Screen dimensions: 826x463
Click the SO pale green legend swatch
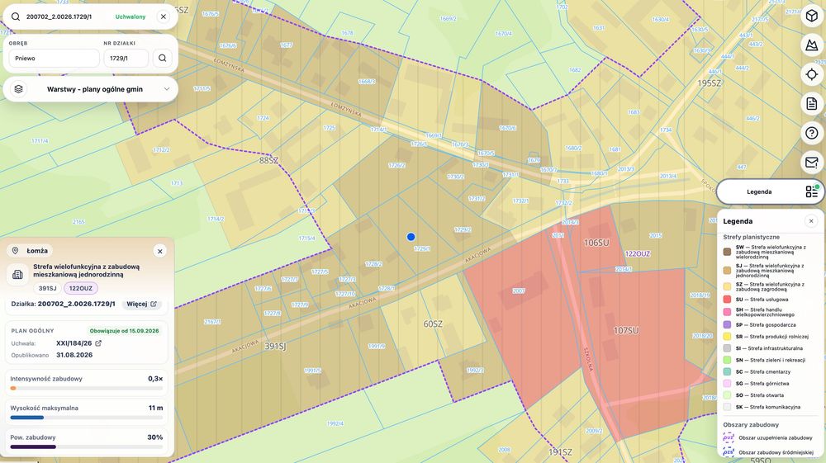click(727, 395)
